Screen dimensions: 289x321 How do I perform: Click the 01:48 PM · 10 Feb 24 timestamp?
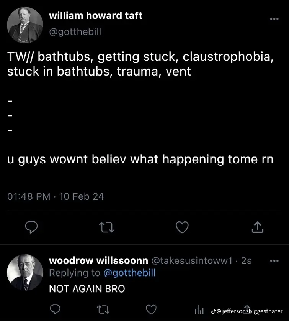point(56,196)
